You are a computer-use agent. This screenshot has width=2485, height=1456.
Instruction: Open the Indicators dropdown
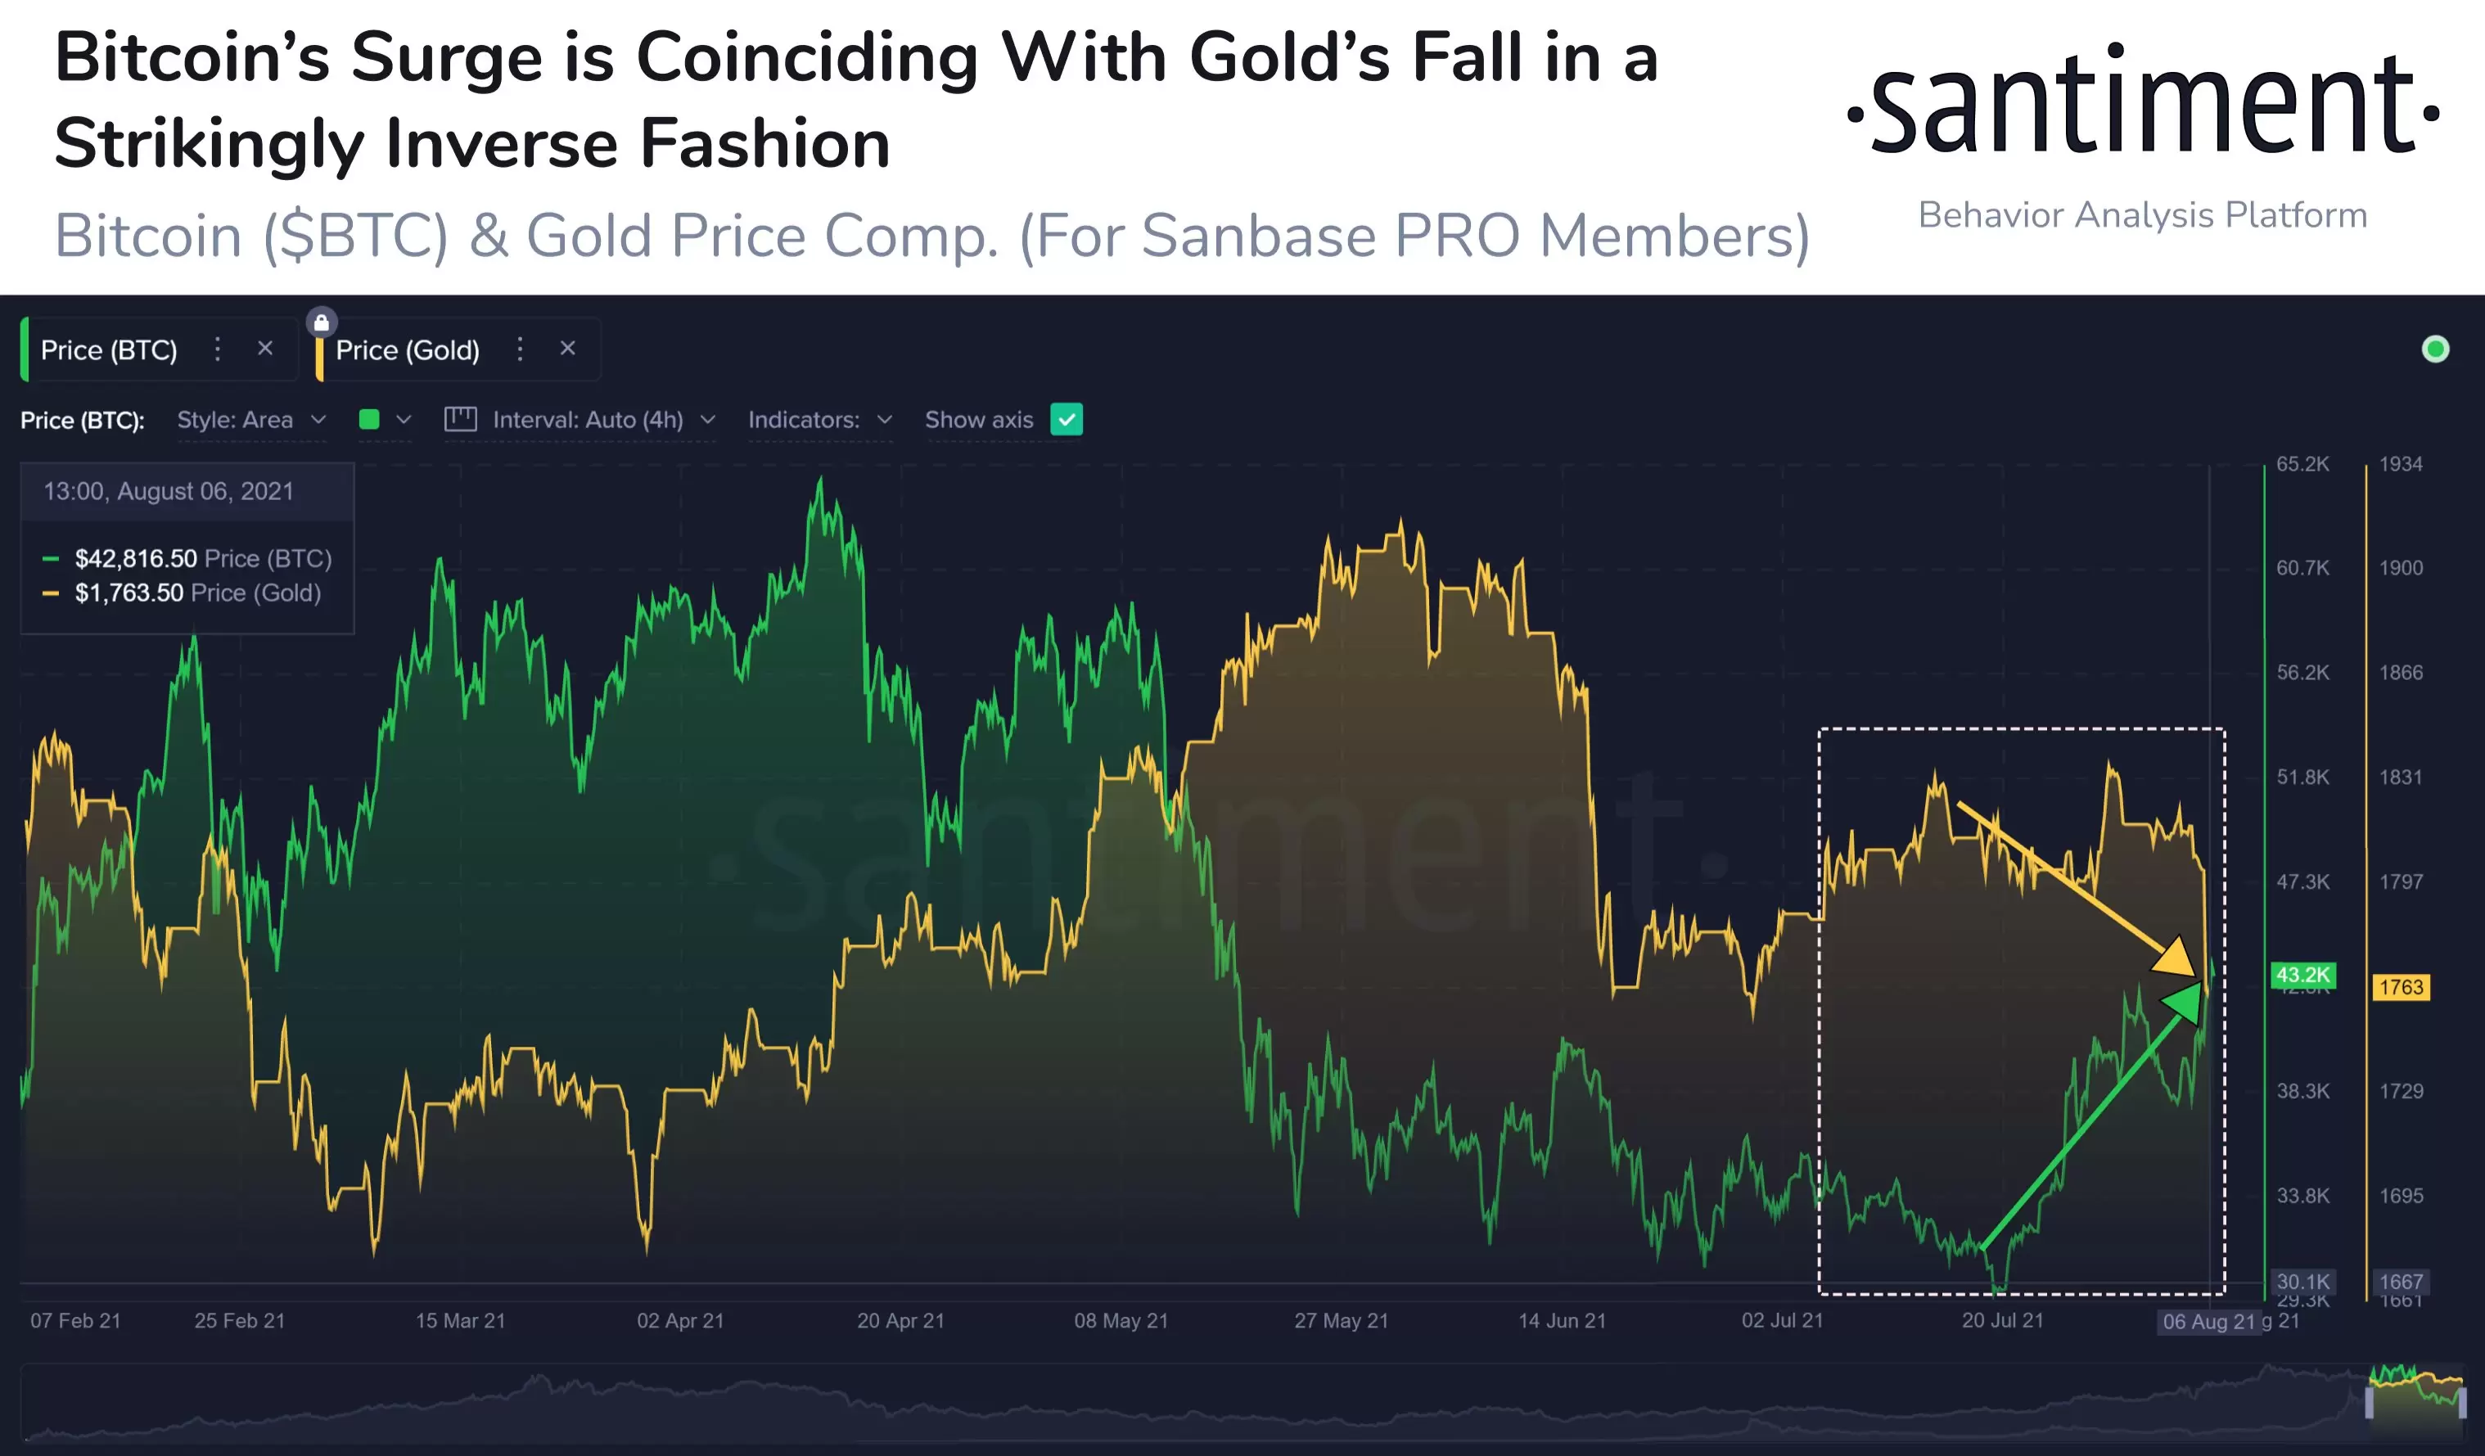tap(819, 420)
